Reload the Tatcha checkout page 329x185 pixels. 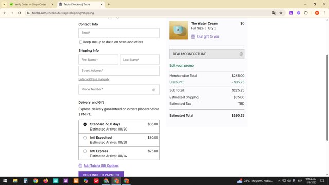(x=20, y=13)
